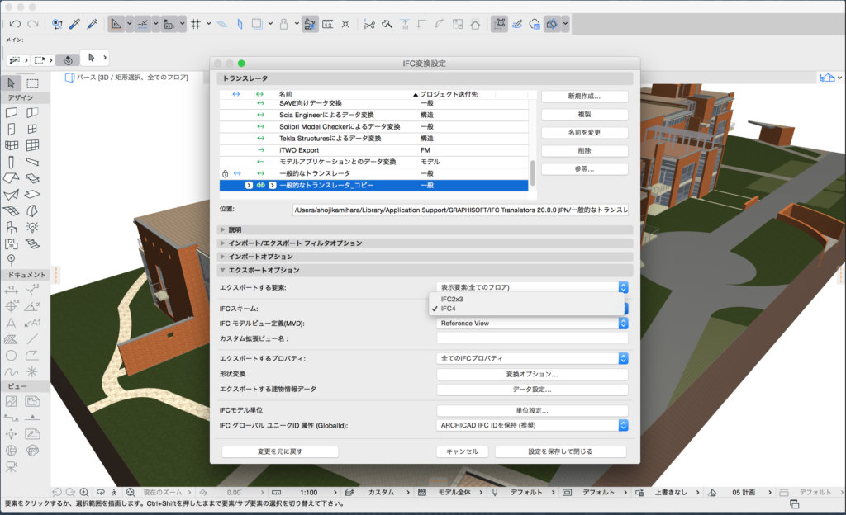
Task: Click the 新規作成... button
Action: (584, 96)
